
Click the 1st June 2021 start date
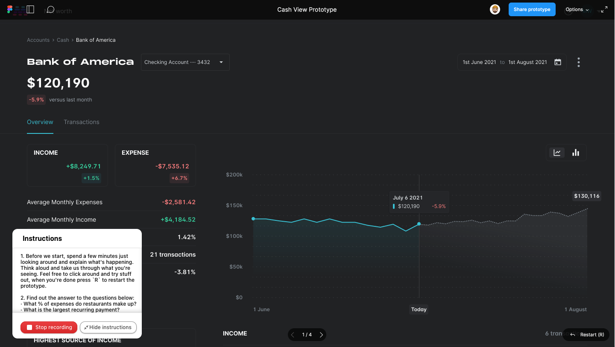tap(479, 62)
